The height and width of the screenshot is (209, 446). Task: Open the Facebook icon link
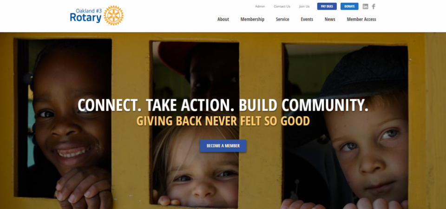click(x=374, y=7)
